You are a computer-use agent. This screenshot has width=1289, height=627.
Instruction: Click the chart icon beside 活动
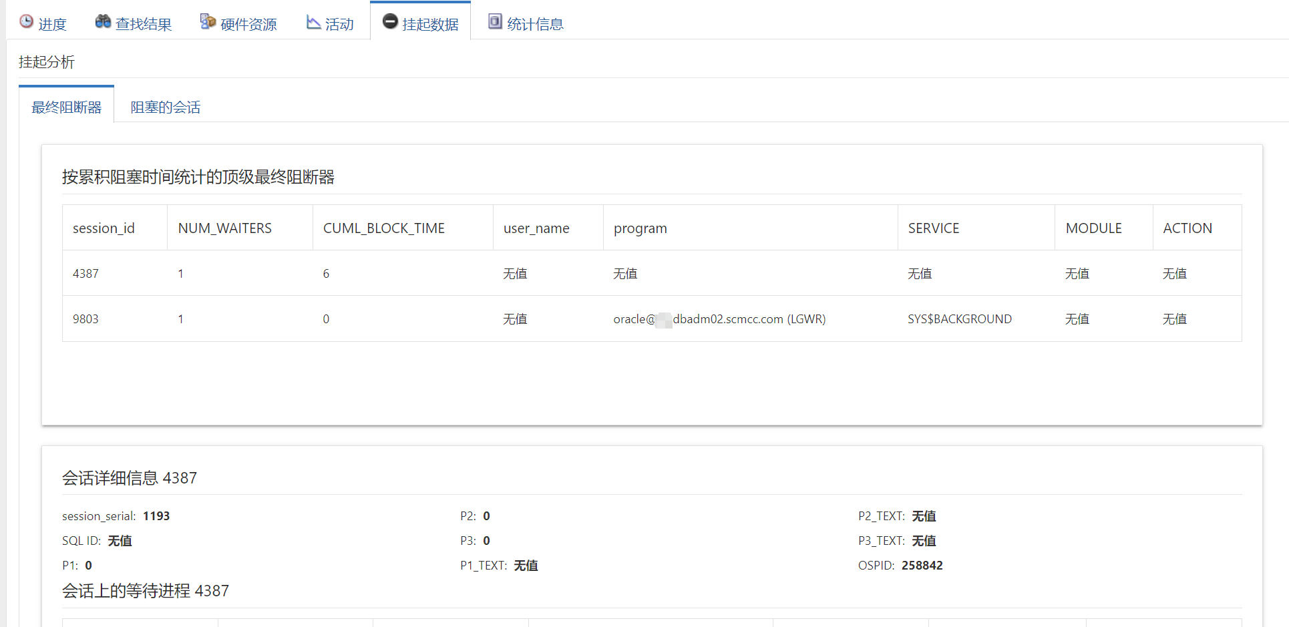click(x=313, y=22)
